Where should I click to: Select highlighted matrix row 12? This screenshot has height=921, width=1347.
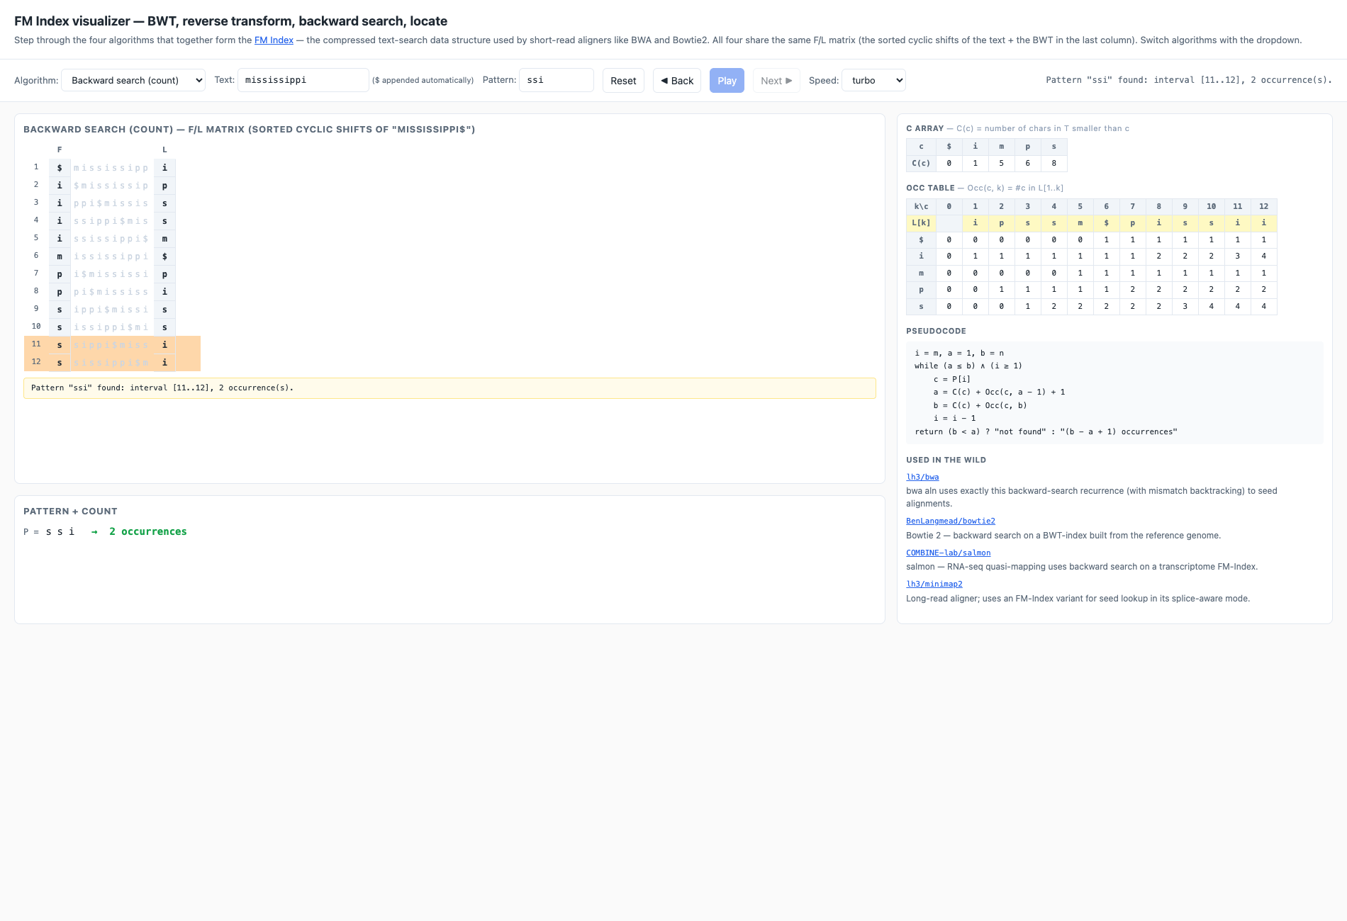(x=112, y=363)
